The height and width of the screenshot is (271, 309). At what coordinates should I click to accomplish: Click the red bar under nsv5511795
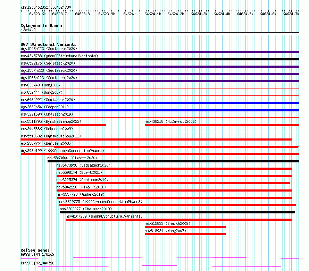pyautogui.click(x=63, y=125)
